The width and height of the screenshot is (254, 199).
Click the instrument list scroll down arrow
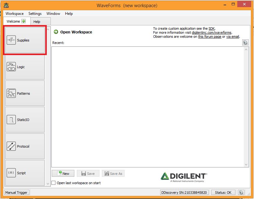[48, 184]
